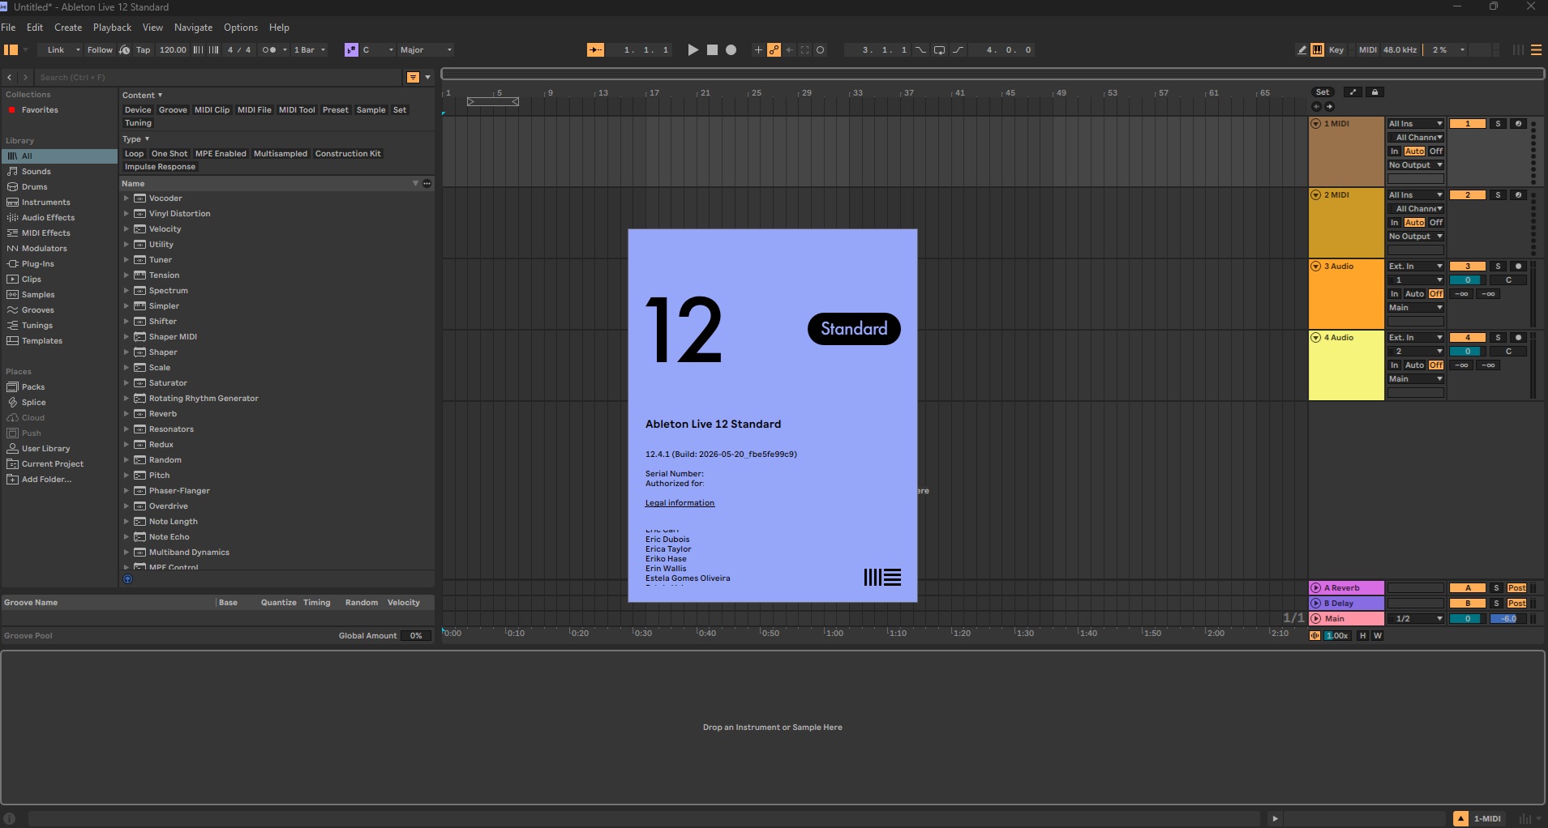Set 3 Audio monitor to Auto

tap(1414, 294)
